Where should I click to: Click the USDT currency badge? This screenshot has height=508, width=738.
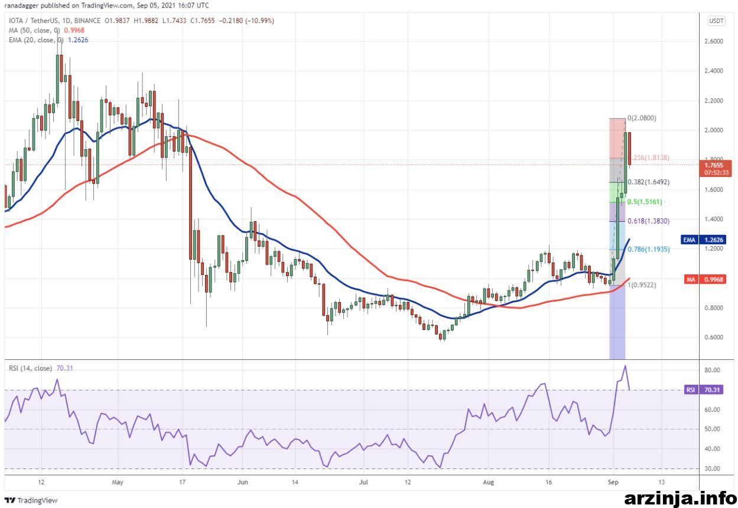pyautogui.click(x=716, y=21)
